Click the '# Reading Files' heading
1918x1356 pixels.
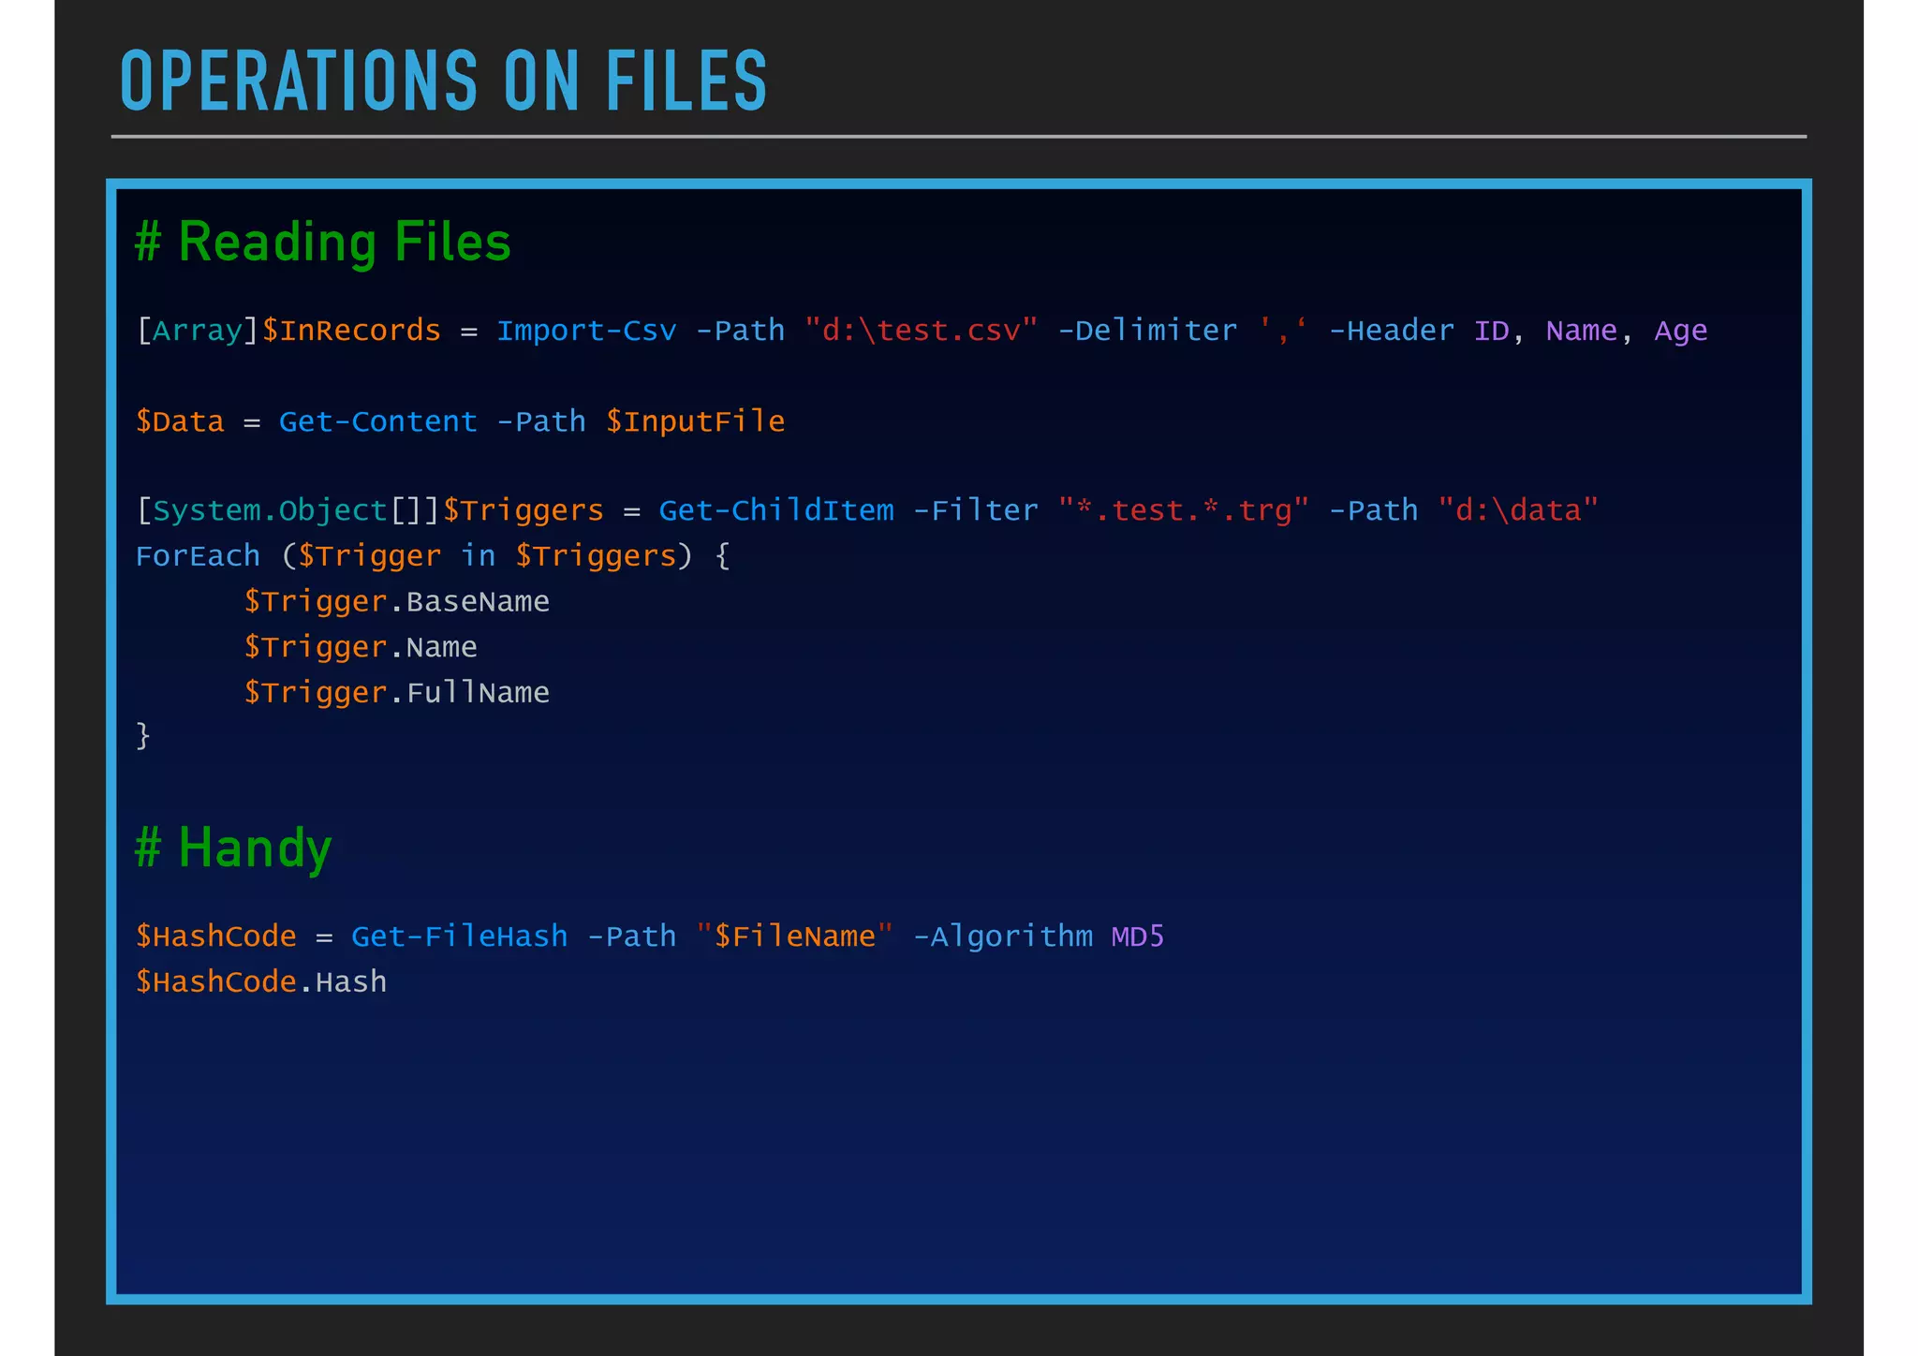click(323, 242)
